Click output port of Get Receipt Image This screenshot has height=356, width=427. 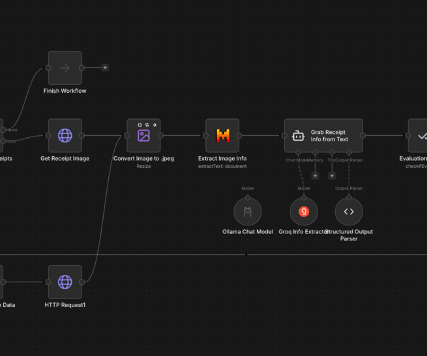[81, 135]
